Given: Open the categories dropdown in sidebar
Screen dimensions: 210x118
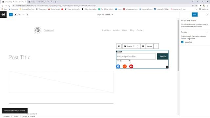Looking at the screenshot, I should click(x=123, y=61).
